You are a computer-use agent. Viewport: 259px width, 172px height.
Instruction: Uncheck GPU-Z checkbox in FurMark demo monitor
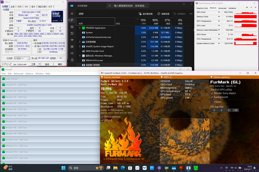click(103, 120)
